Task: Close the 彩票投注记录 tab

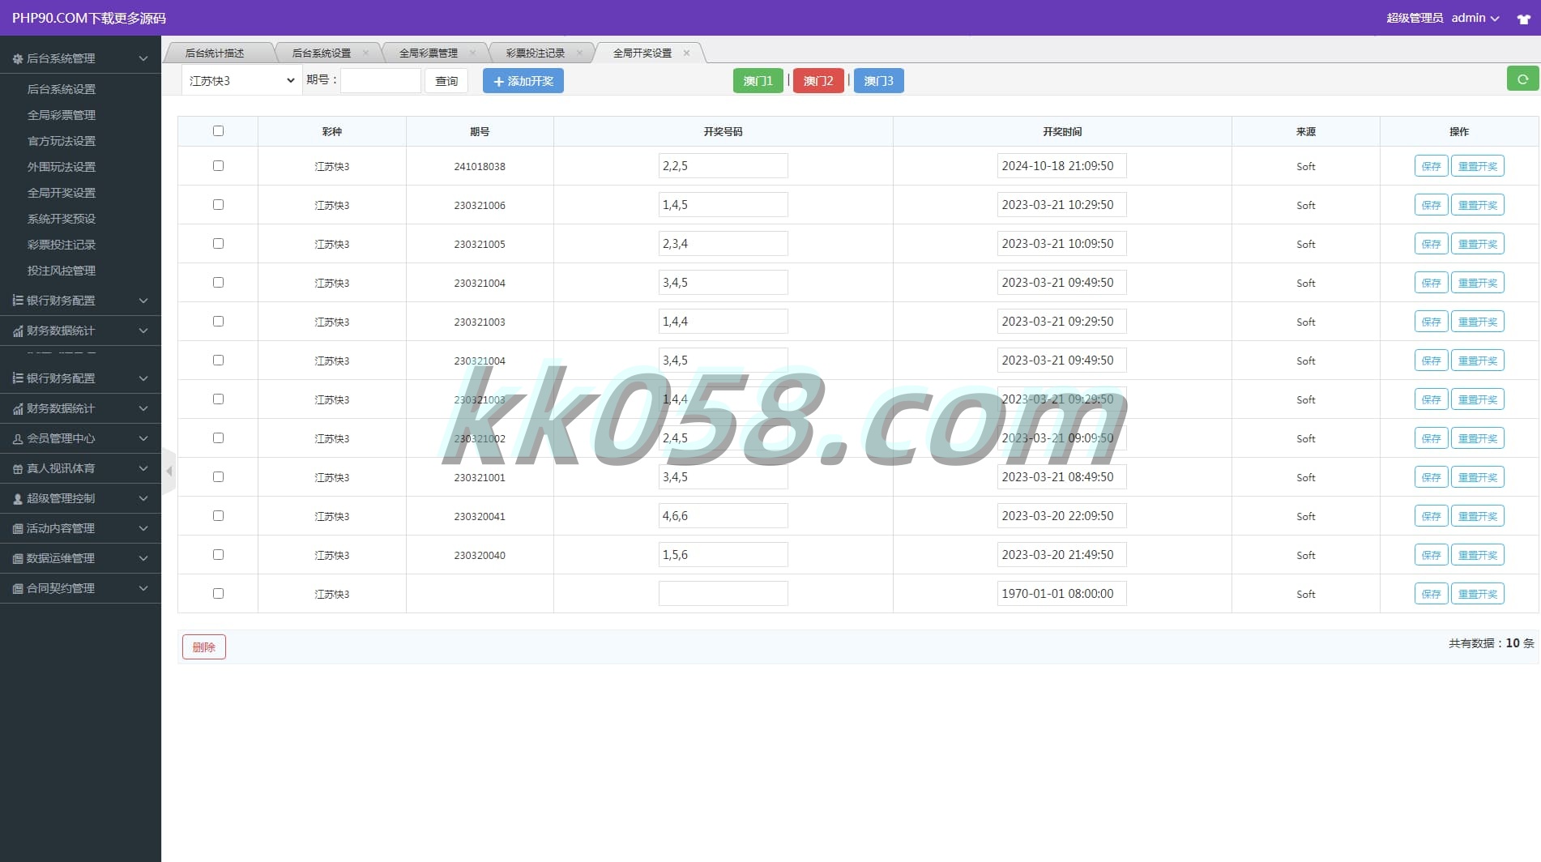Action: coord(579,53)
